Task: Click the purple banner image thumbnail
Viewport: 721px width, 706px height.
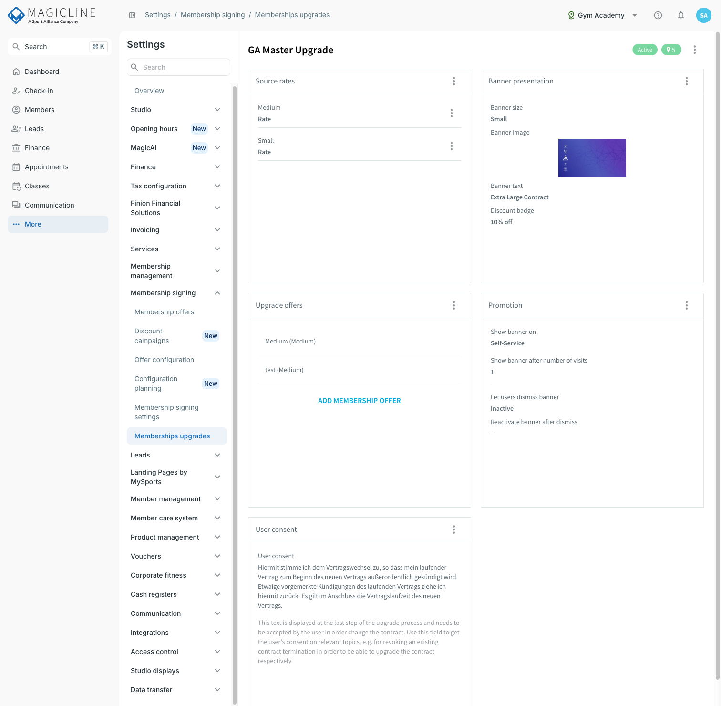Action: pos(592,158)
